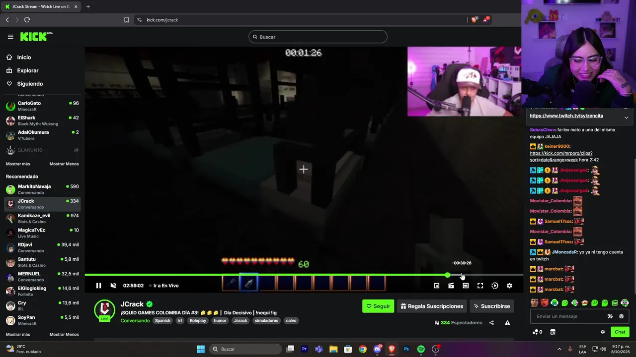636x357 pixels.
Task: Open Premiere Pro from the taskbar
Action: point(305,349)
